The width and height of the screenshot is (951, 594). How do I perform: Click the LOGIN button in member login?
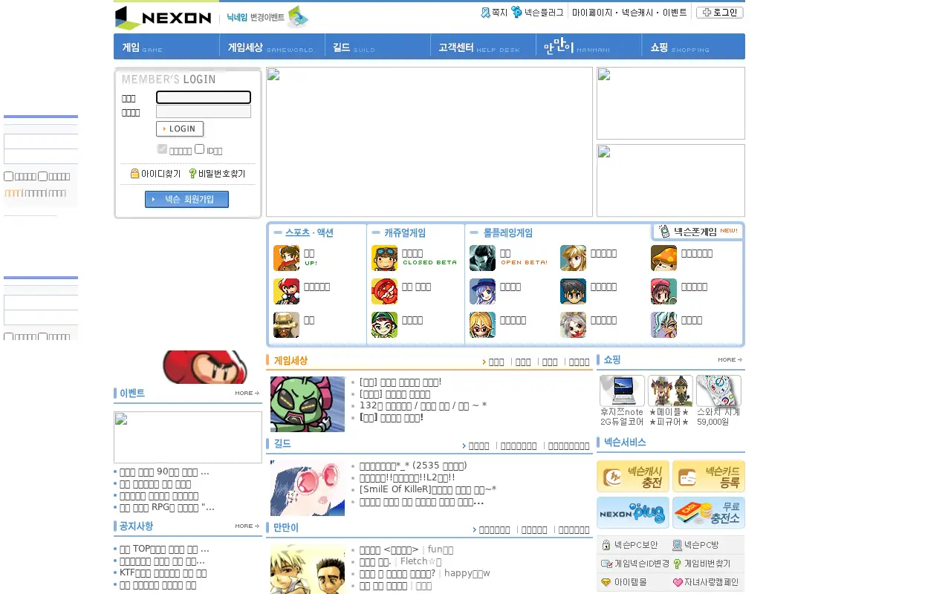[180, 128]
